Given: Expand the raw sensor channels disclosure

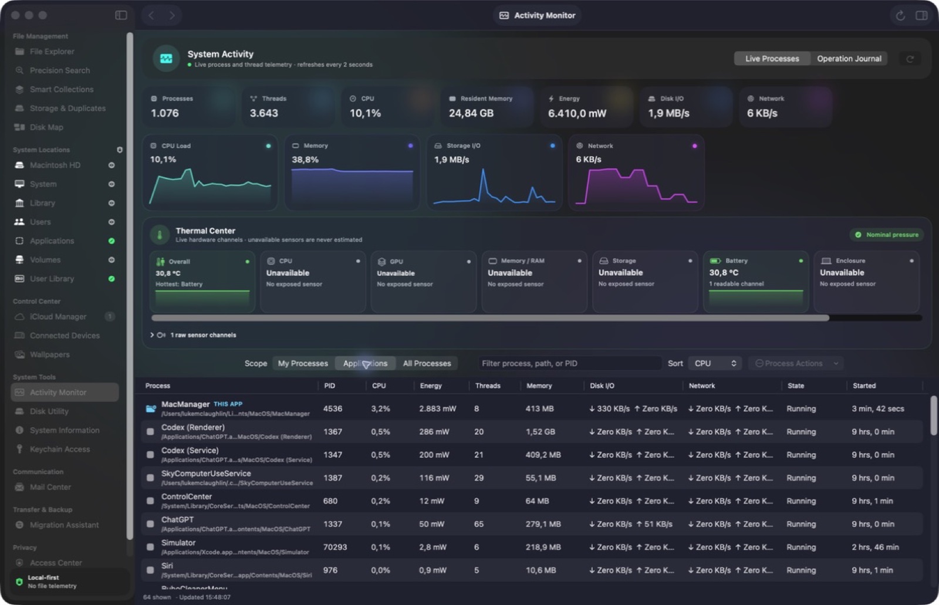Looking at the screenshot, I should (152, 335).
